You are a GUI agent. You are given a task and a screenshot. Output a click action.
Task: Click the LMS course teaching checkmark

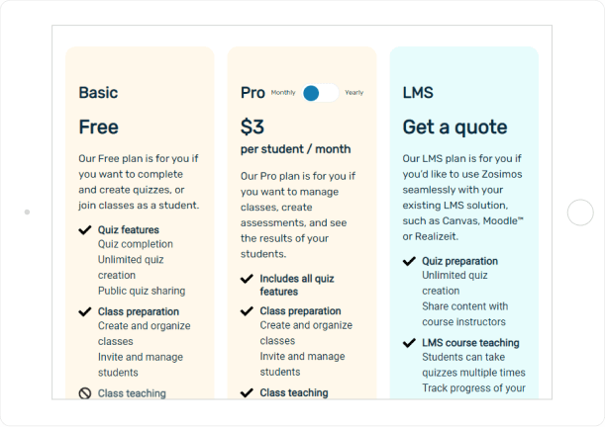pos(409,343)
